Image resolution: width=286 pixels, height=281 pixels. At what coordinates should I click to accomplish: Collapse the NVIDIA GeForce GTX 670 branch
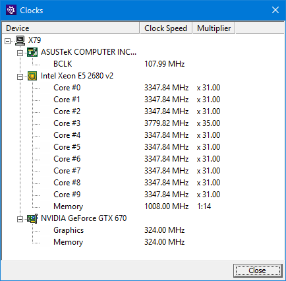[20, 219]
